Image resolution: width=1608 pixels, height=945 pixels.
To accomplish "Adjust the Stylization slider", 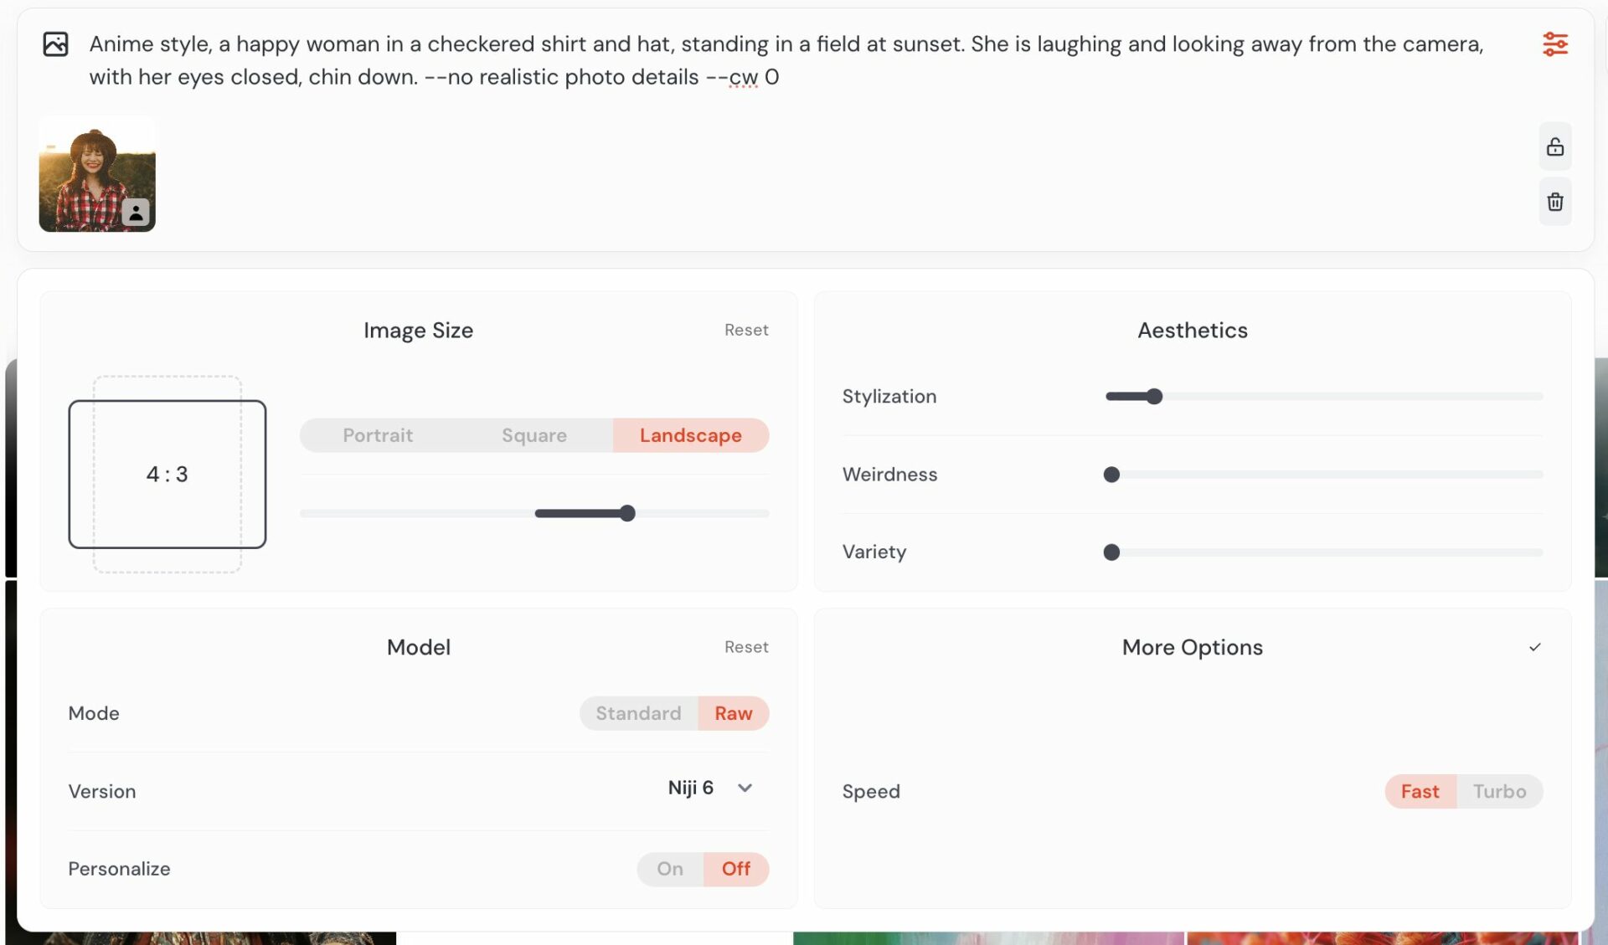I will tap(1153, 396).
